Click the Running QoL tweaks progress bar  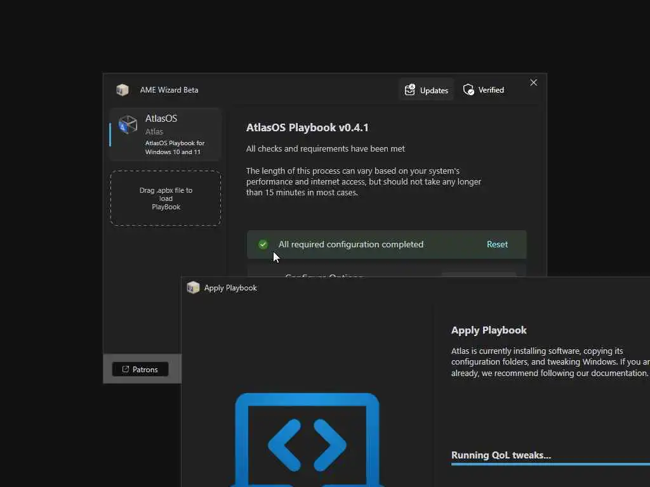point(550,464)
